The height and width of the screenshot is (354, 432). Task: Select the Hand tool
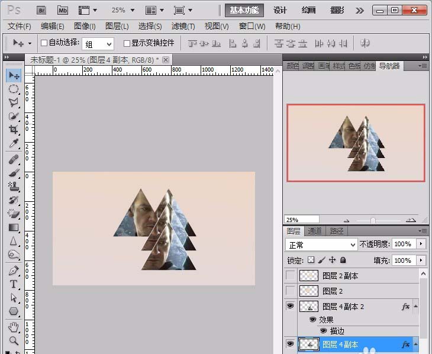coord(13,327)
